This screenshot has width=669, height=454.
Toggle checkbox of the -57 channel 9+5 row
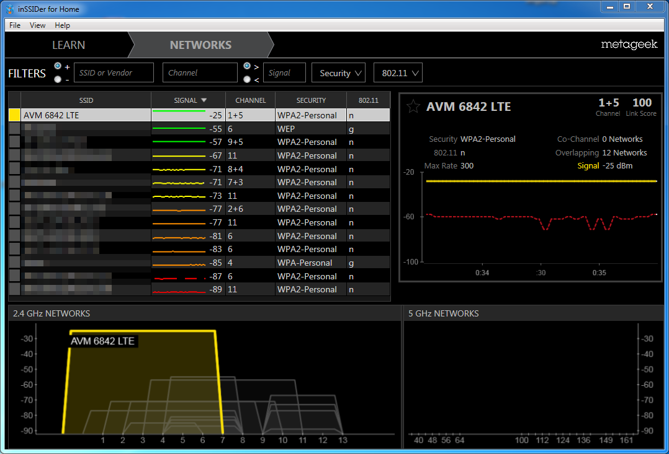[x=14, y=142]
